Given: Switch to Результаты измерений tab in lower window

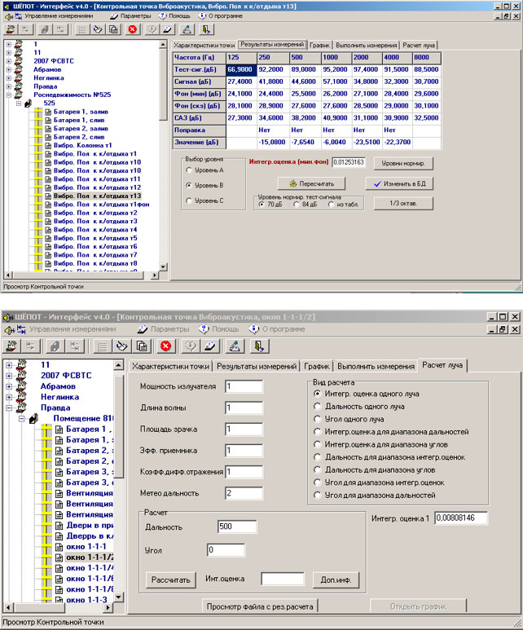Looking at the screenshot, I should click(257, 366).
